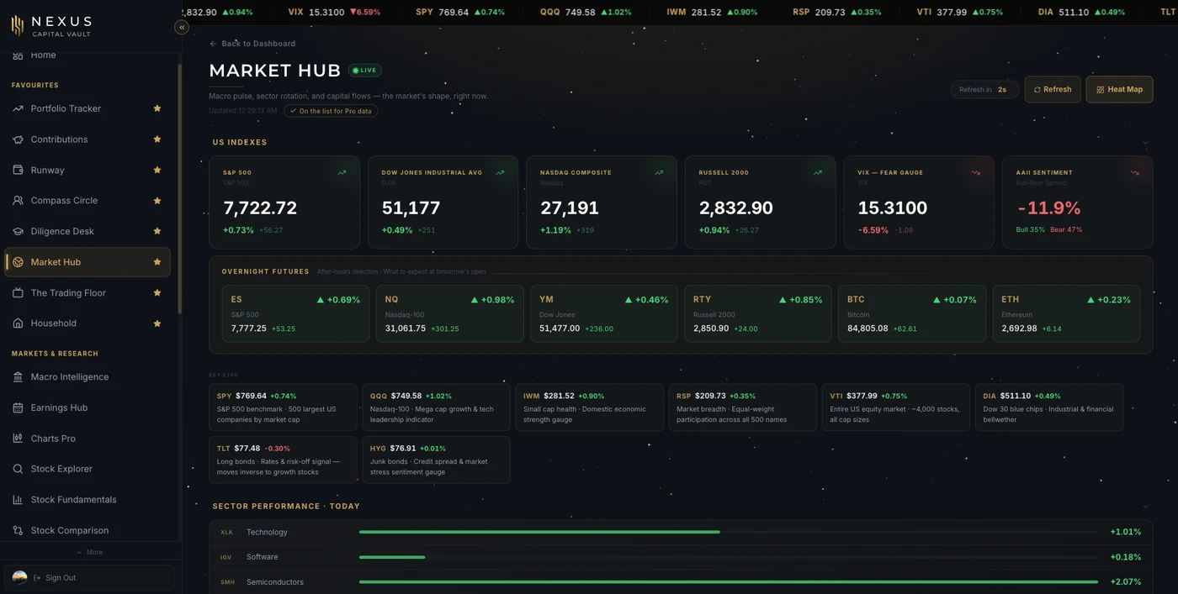This screenshot has width=1178, height=594.
Task: Click the Household home icon
Action: coord(18,323)
